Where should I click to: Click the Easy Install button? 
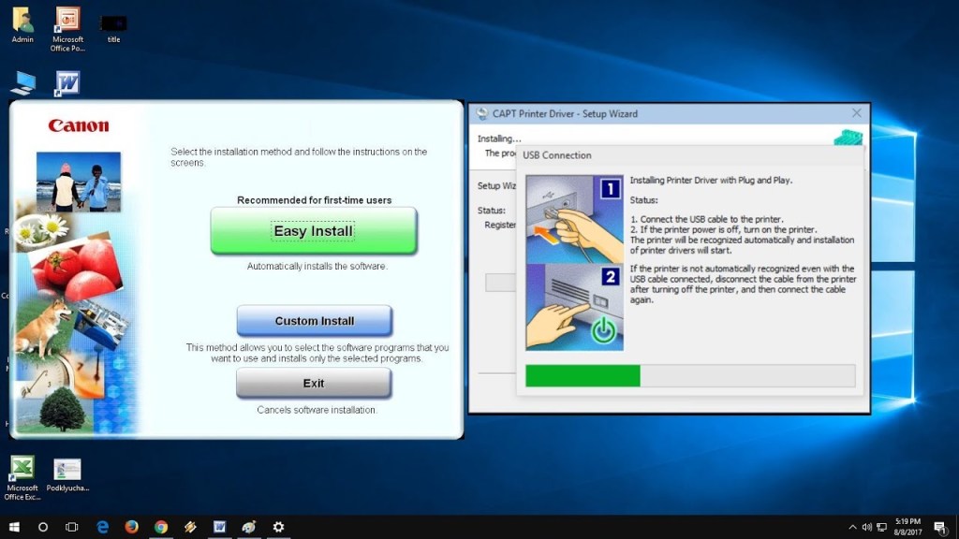click(313, 231)
